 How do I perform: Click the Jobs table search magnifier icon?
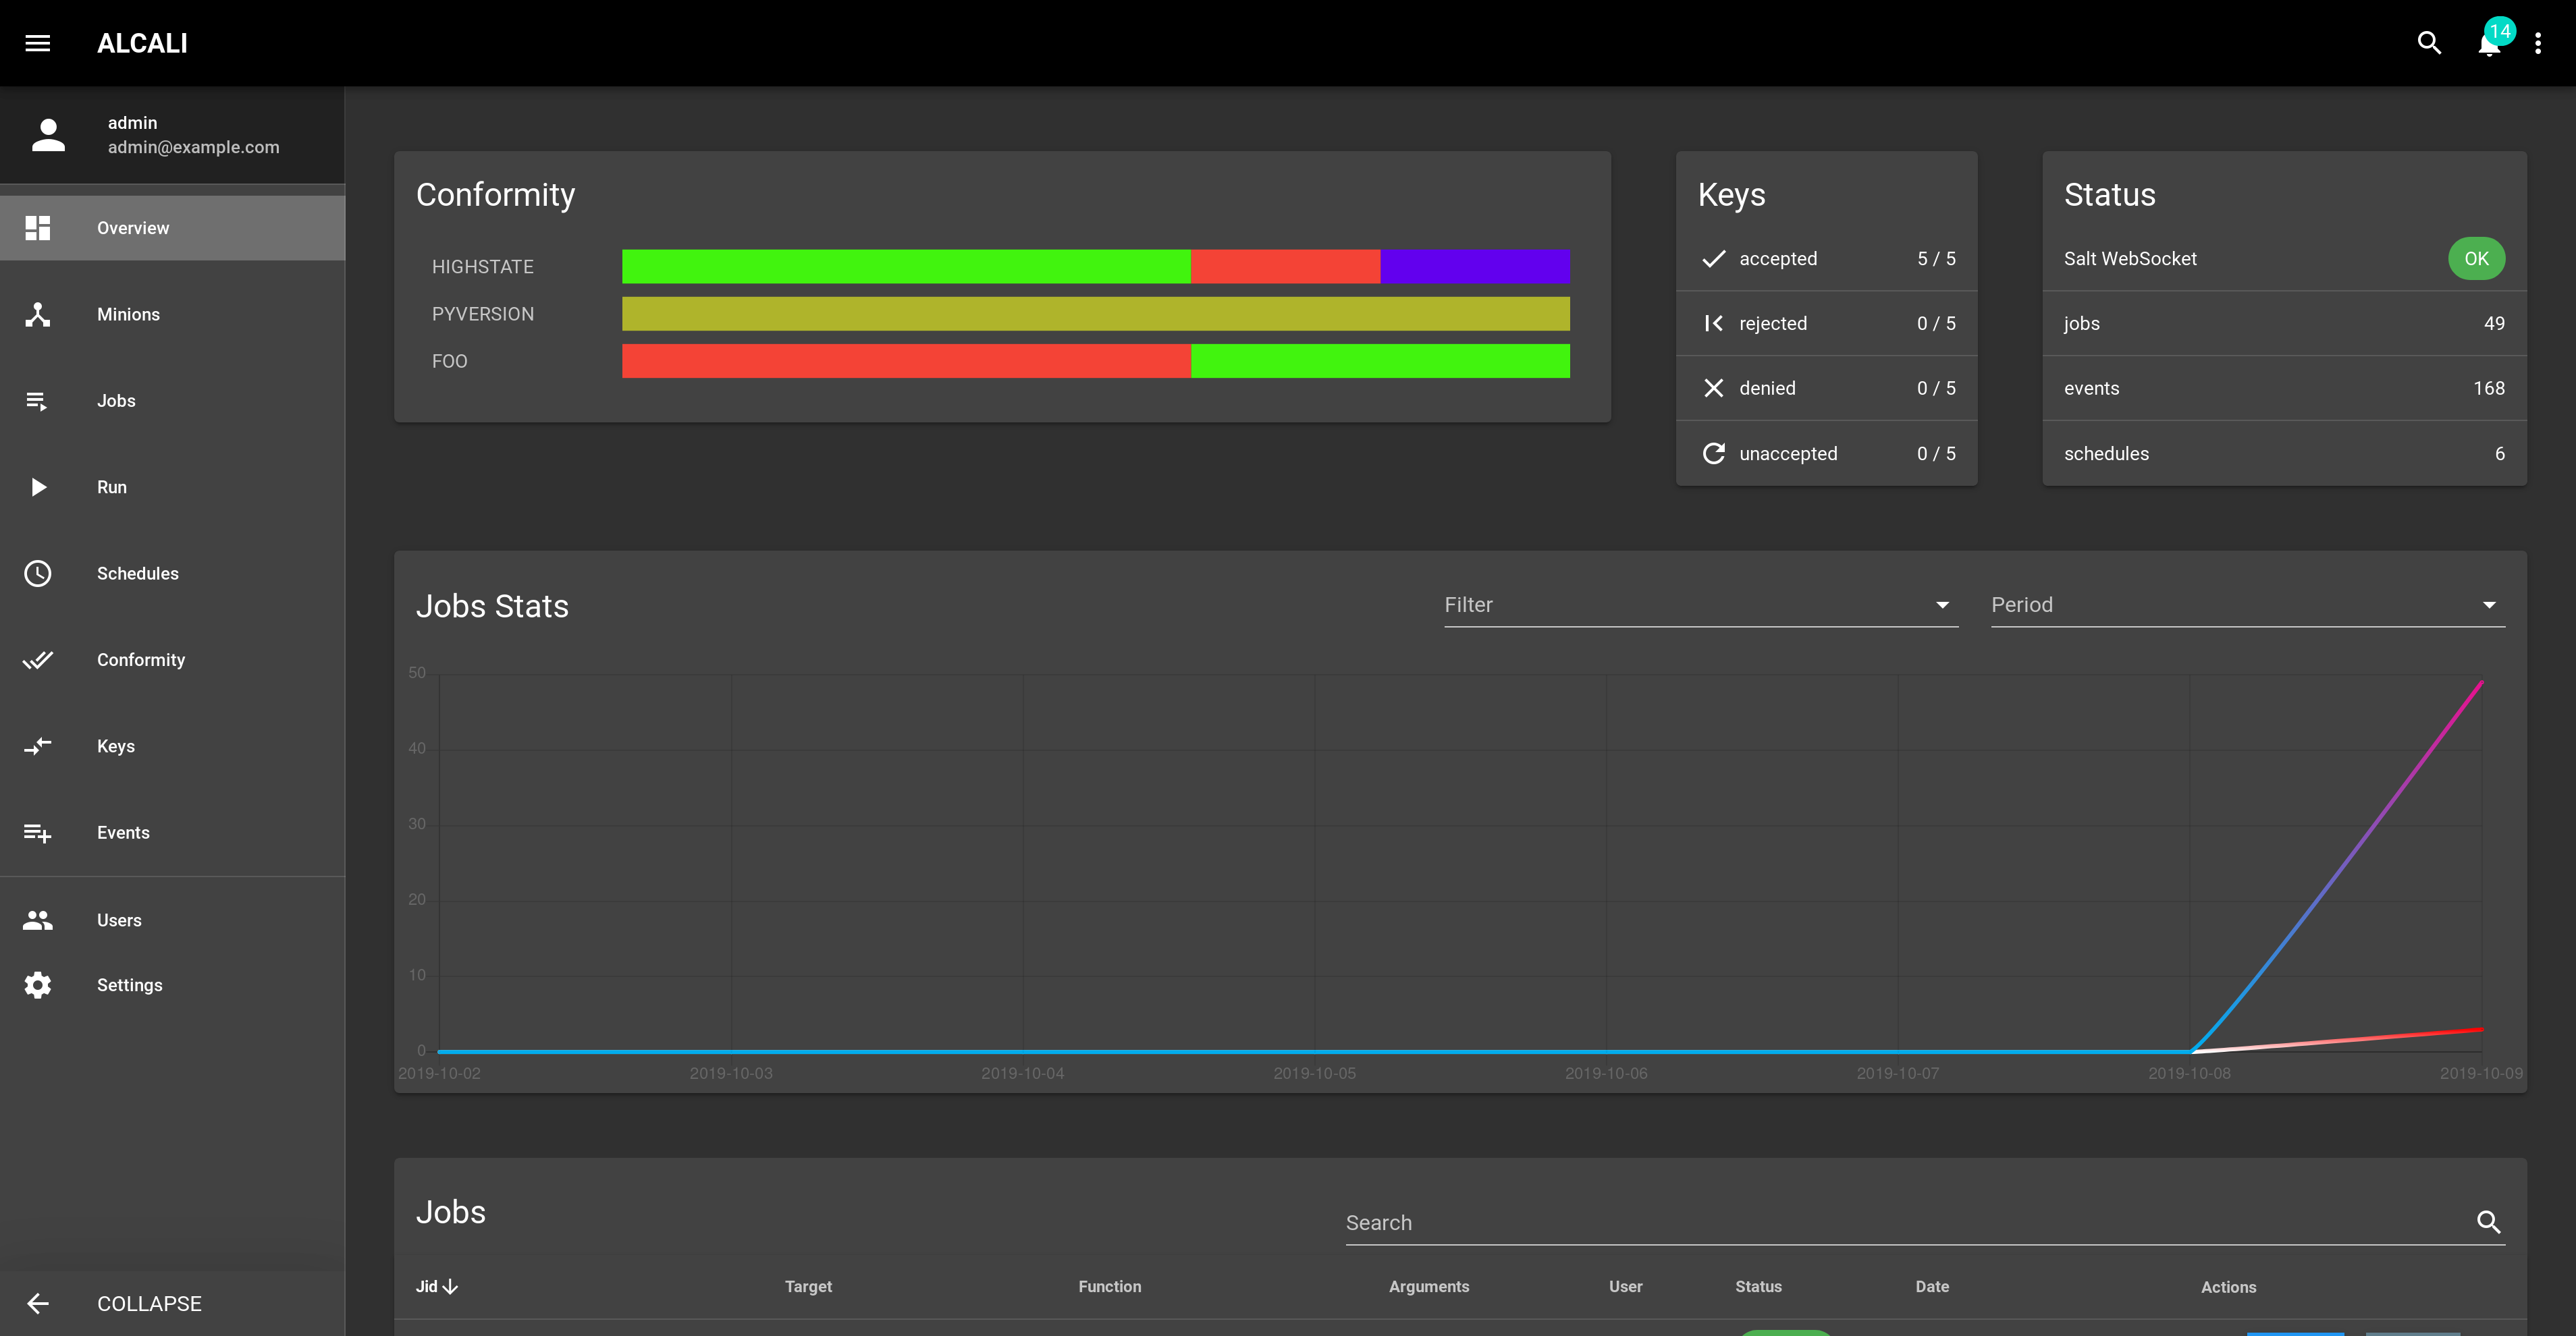(2488, 1222)
